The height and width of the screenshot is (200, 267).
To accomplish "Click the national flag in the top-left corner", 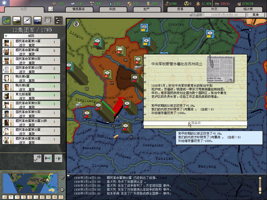I will (5, 3).
